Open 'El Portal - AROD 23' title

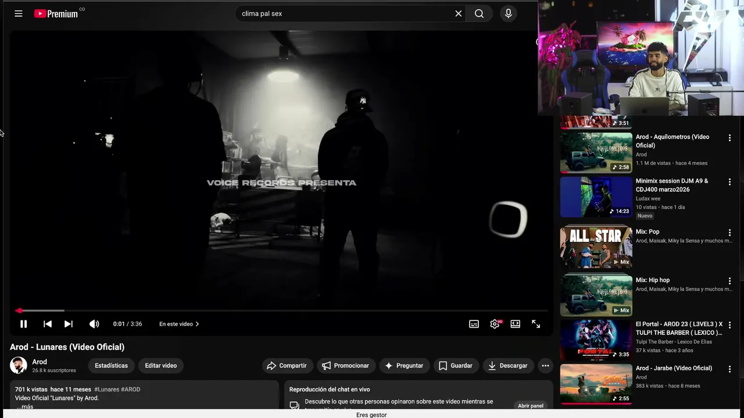click(679, 329)
